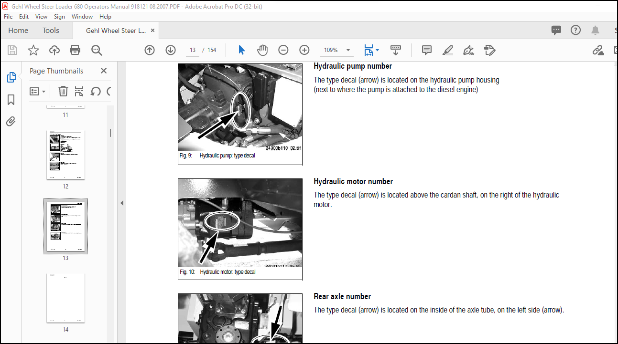The width and height of the screenshot is (618, 344).
Task: Click the Hydraulic motor number heading
Action: click(353, 182)
